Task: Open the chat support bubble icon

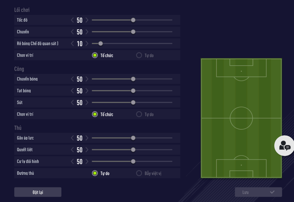Action: pos(284,146)
